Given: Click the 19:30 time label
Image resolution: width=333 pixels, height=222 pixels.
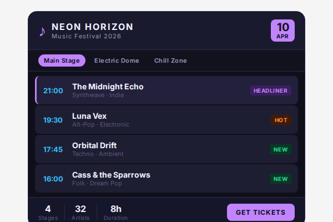Looking at the screenshot, I should pos(53,120).
